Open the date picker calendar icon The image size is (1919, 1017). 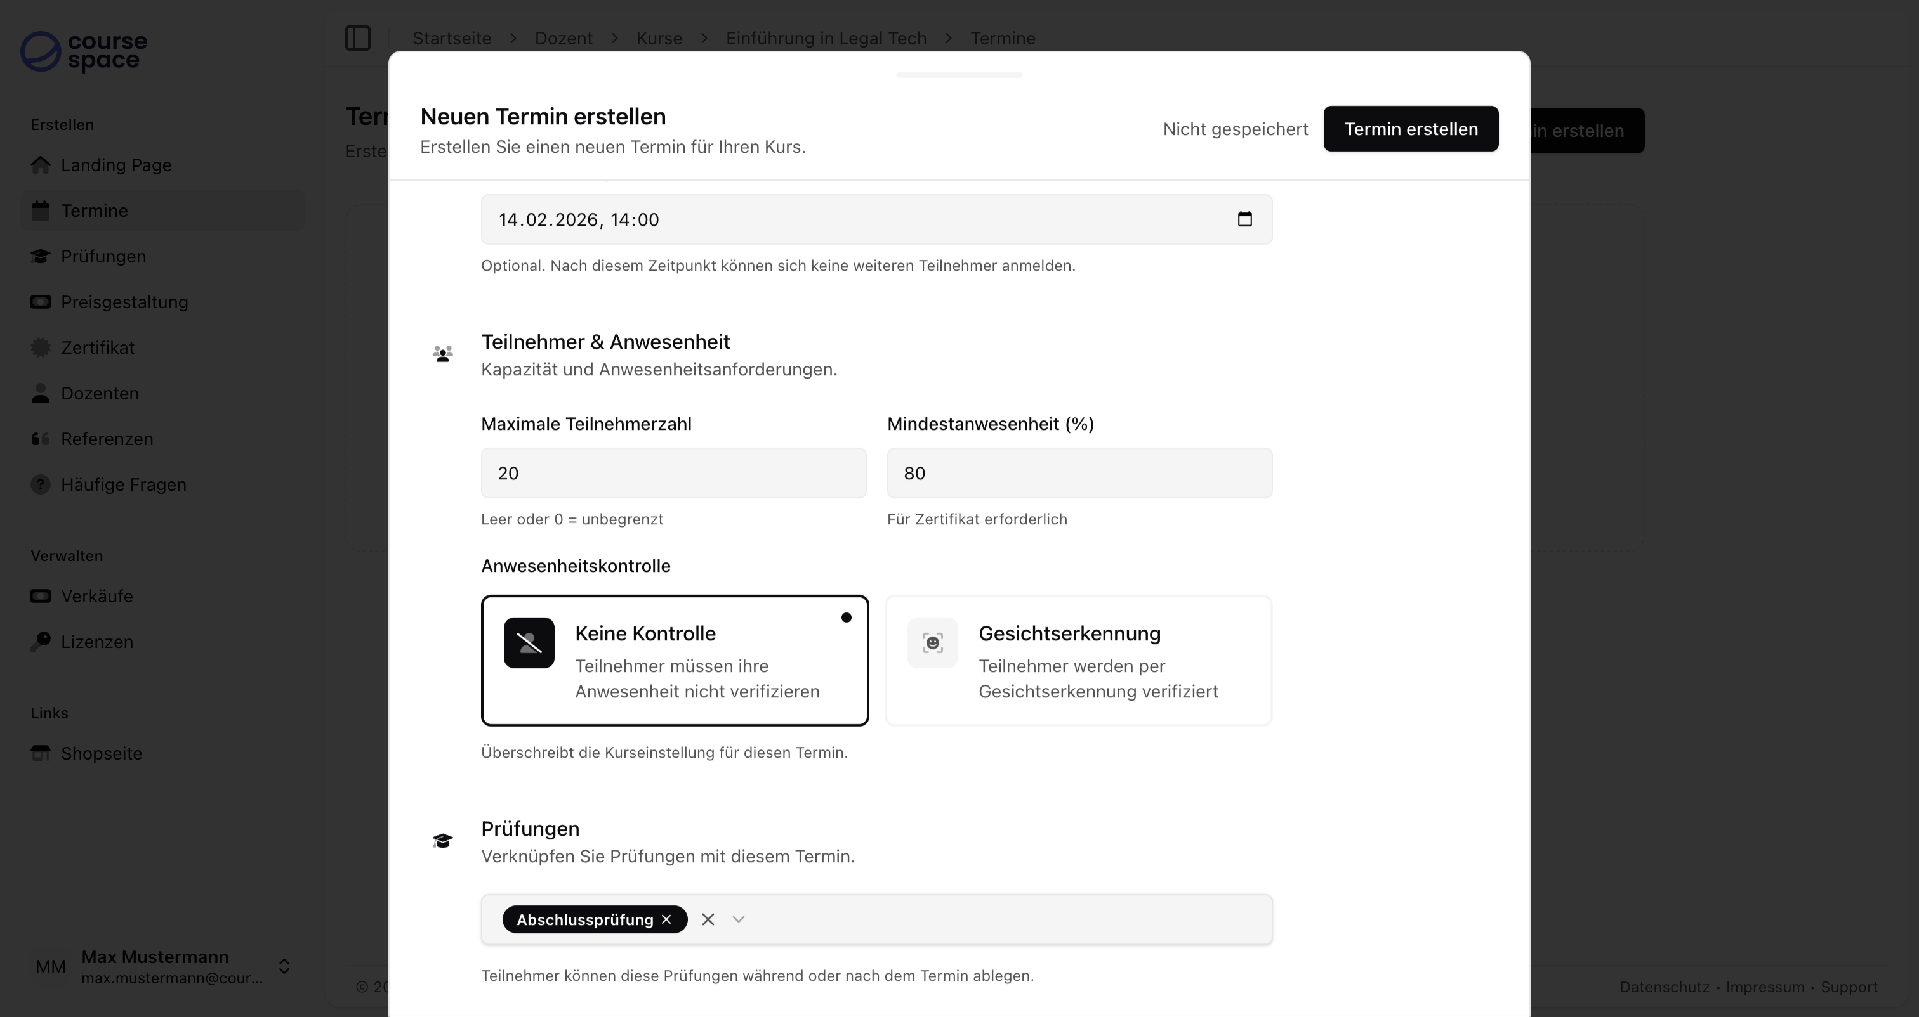coord(1245,219)
